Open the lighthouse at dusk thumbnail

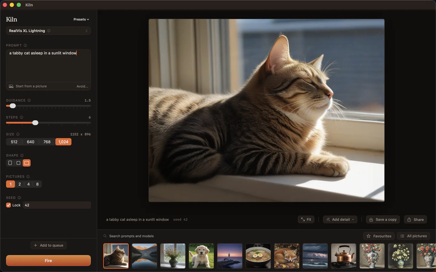pos(230,256)
